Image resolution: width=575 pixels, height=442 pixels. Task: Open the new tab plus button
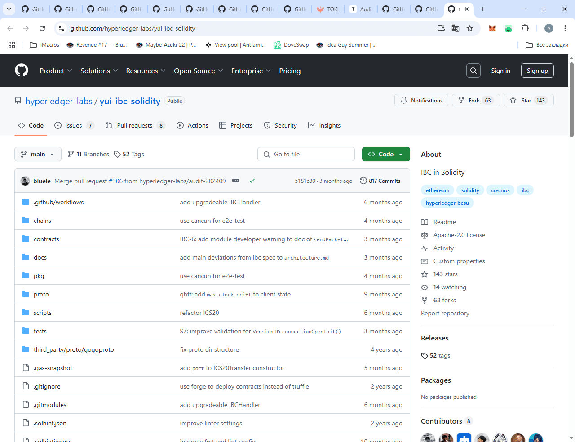tap(483, 9)
